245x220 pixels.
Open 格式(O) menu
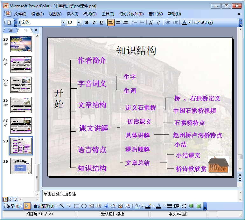pos(90,14)
